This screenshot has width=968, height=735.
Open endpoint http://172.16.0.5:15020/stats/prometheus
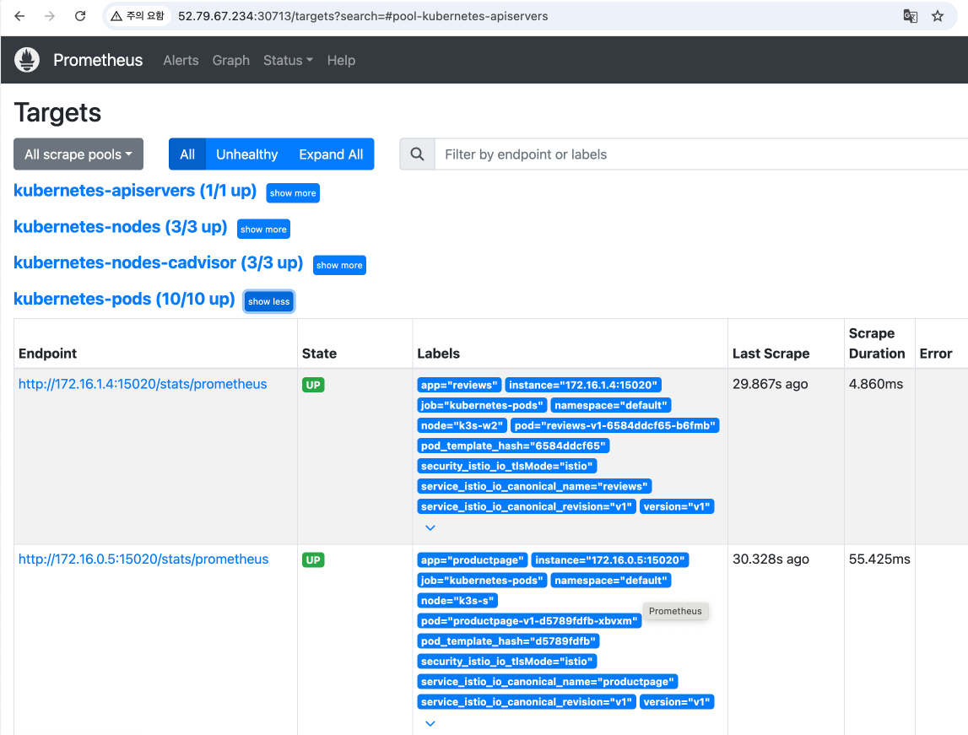coord(143,559)
